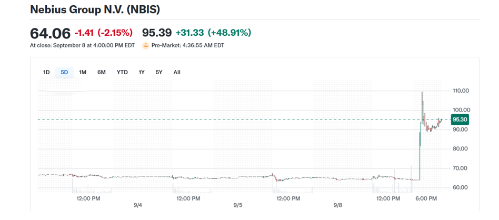
Task: Click the 9/4 date label
Action: [x=138, y=205]
